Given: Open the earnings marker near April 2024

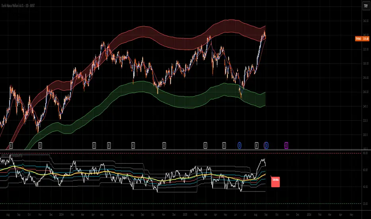Looking at the screenshot, I should coord(94,145).
